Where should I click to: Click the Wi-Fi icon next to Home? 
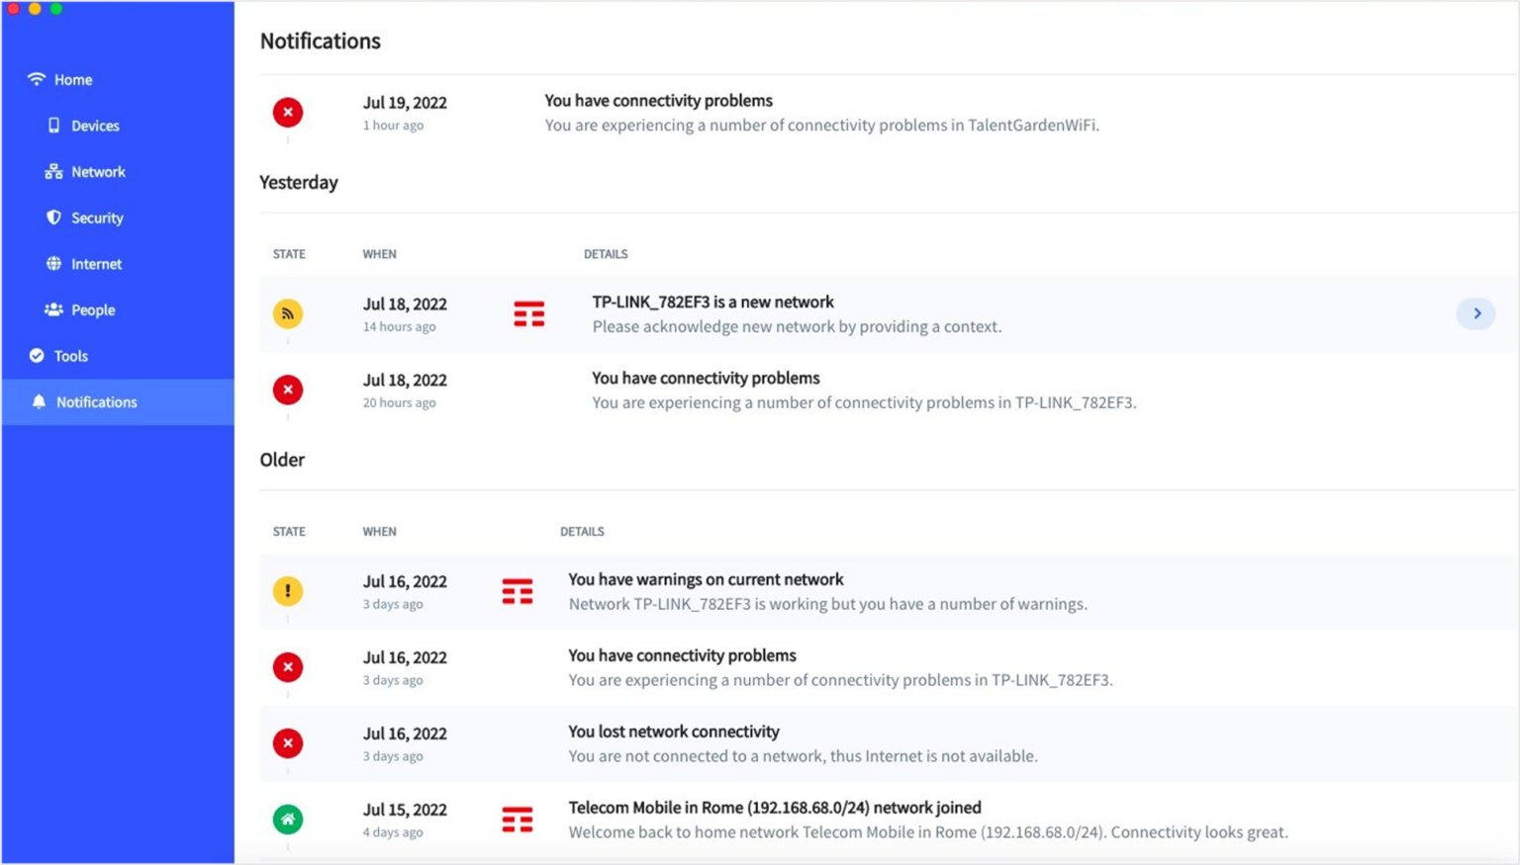point(37,78)
